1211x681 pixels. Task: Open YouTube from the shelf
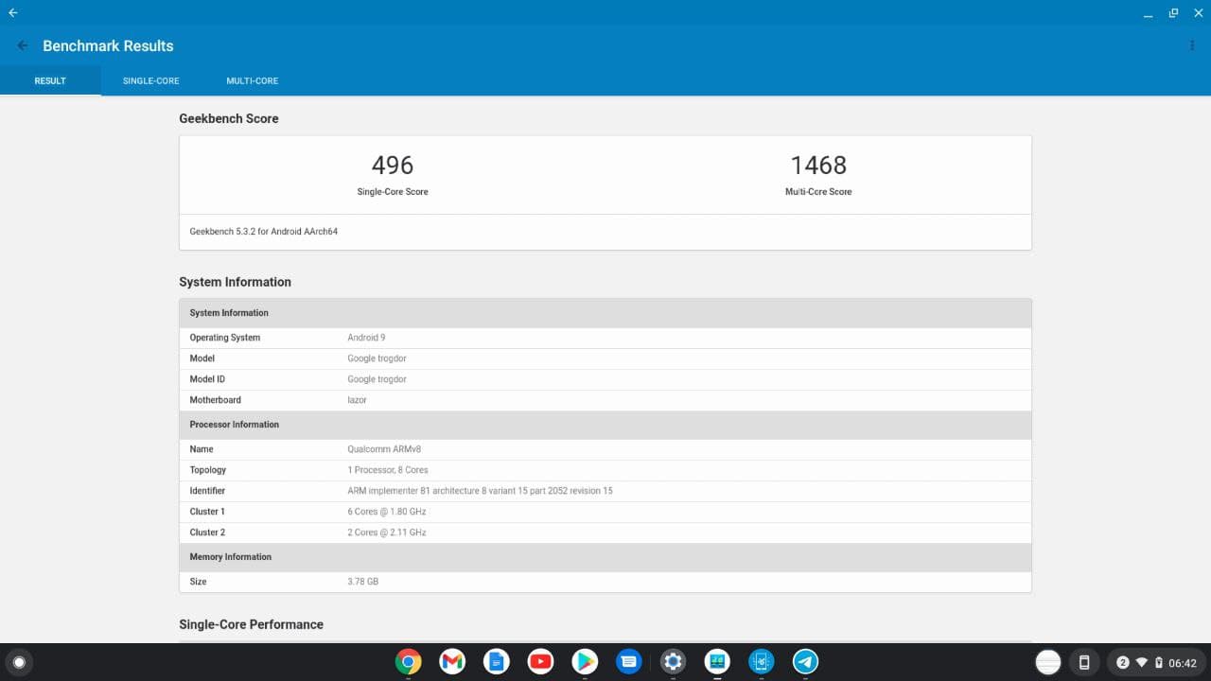540,662
